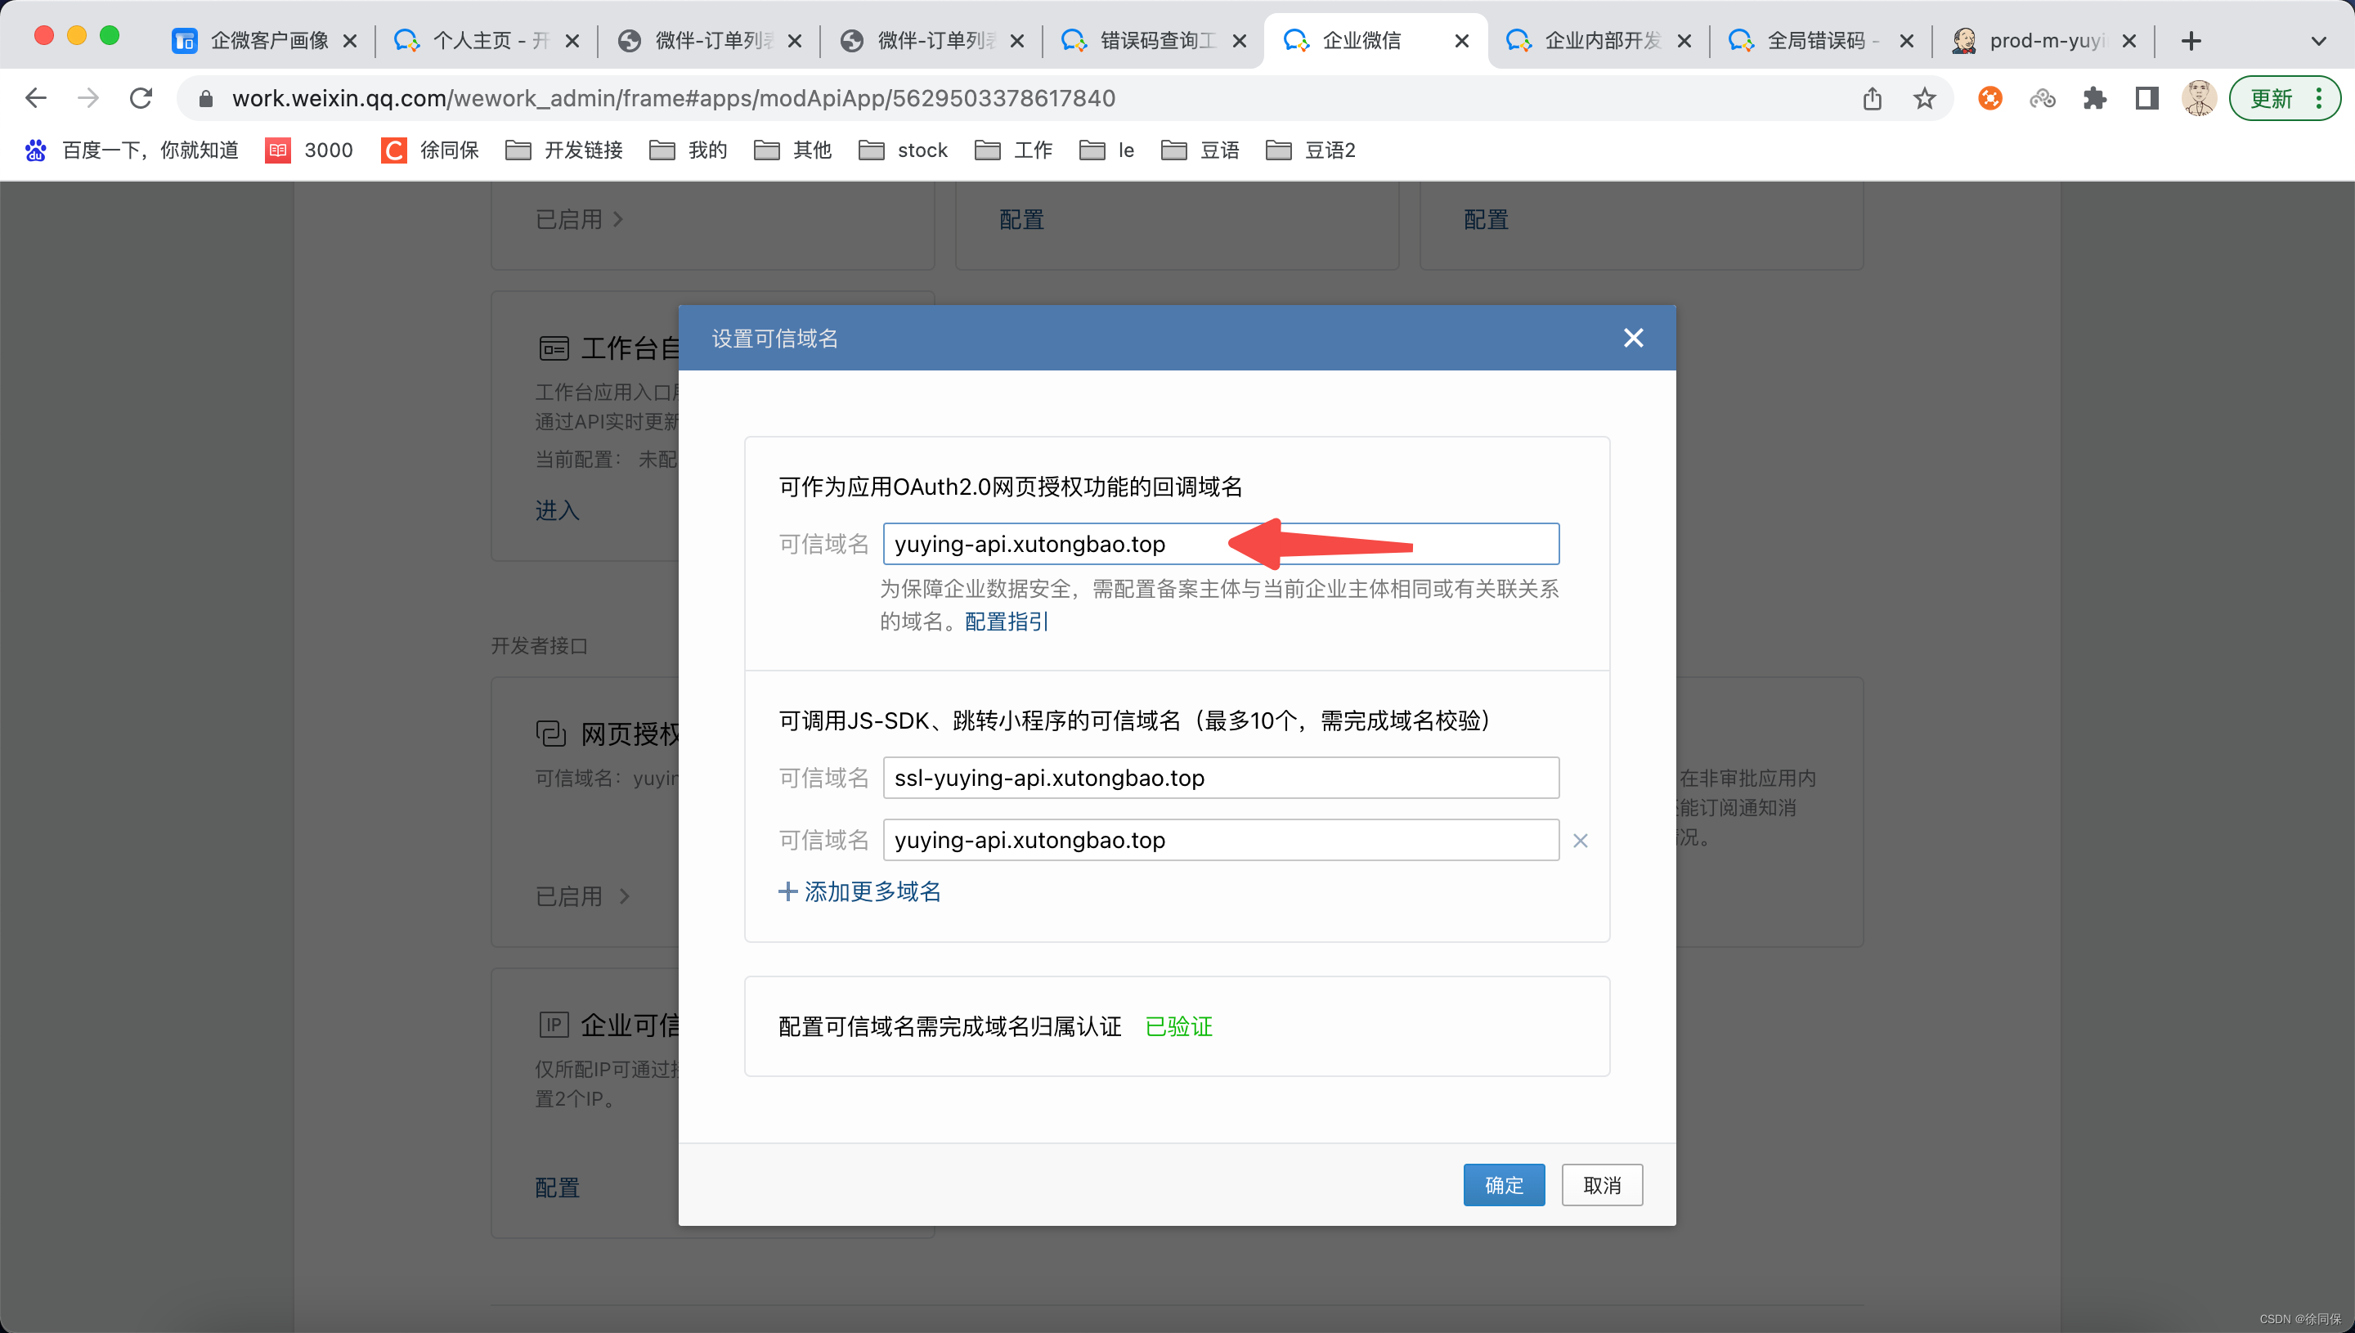Open the 配置指引 link

(x=1006, y=622)
